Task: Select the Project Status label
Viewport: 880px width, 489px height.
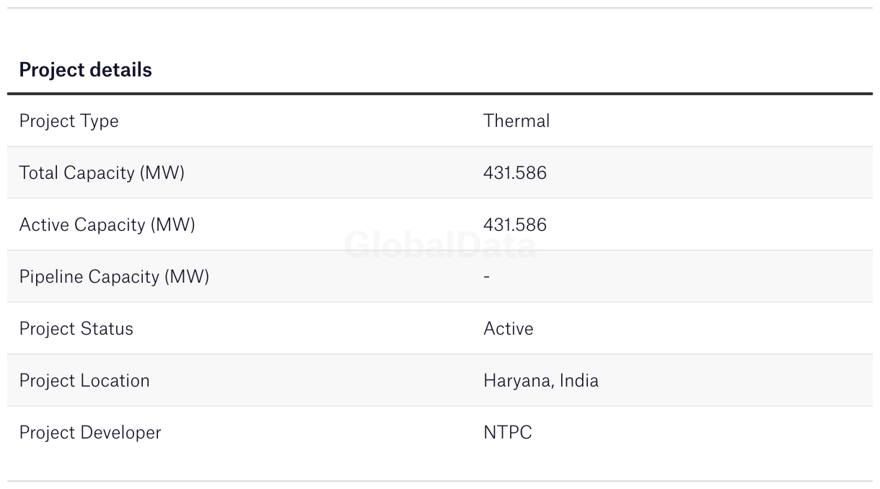Action: [76, 329]
